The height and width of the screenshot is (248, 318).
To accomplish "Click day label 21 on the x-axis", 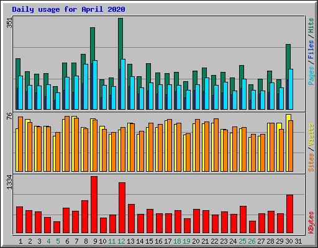I will click(x=205, y=241).
